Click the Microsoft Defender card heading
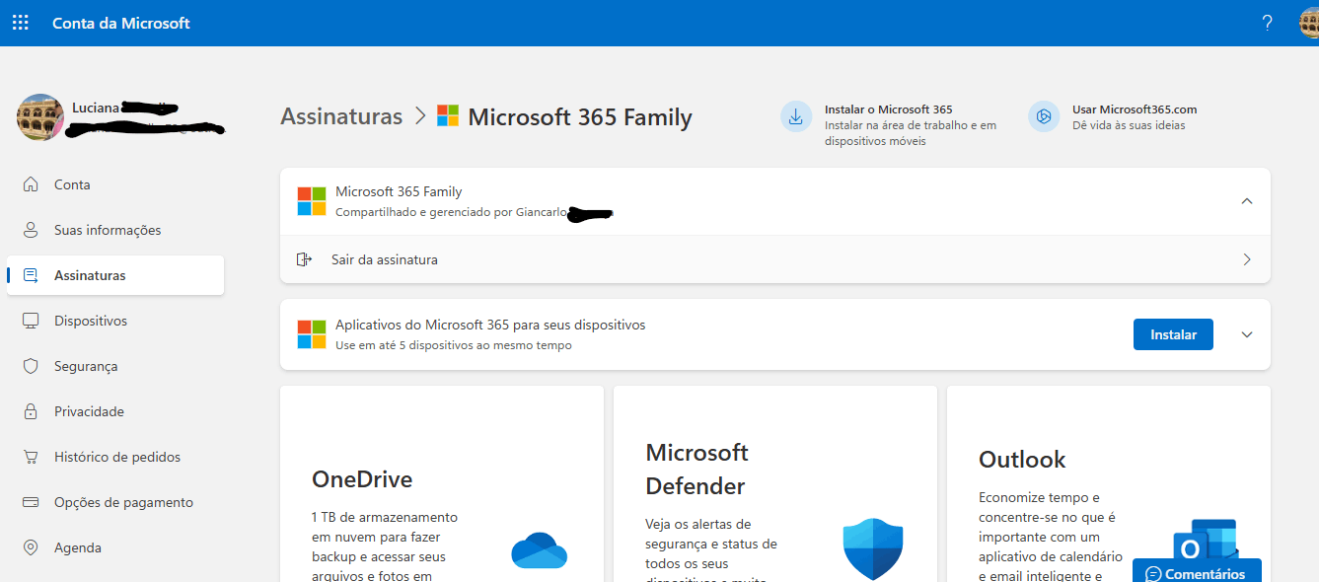Image resolution: width=1319 pixels, height=582 pixels. point(696,470)
